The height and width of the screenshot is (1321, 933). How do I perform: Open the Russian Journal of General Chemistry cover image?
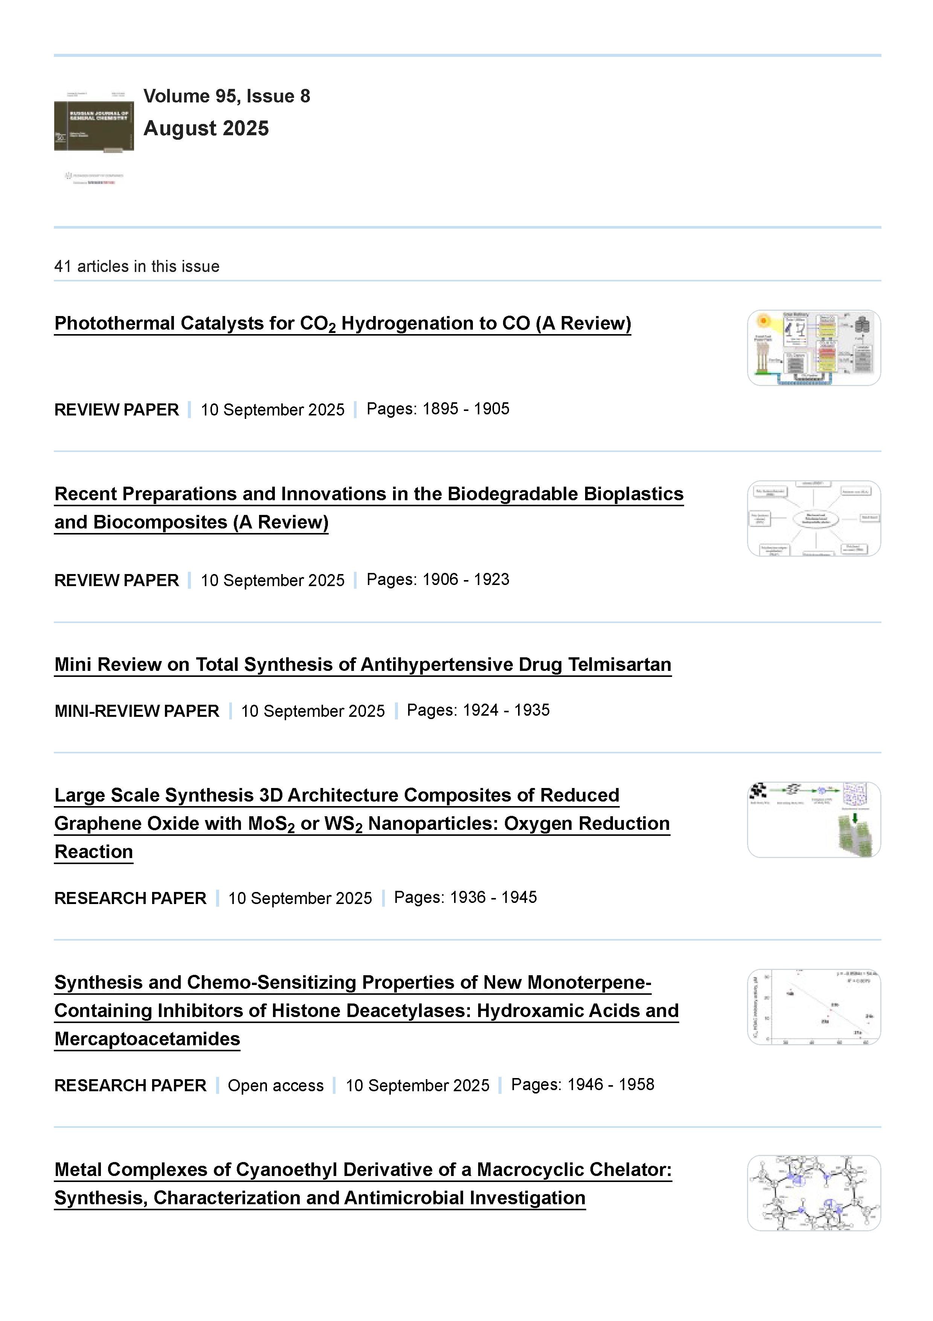94,122
